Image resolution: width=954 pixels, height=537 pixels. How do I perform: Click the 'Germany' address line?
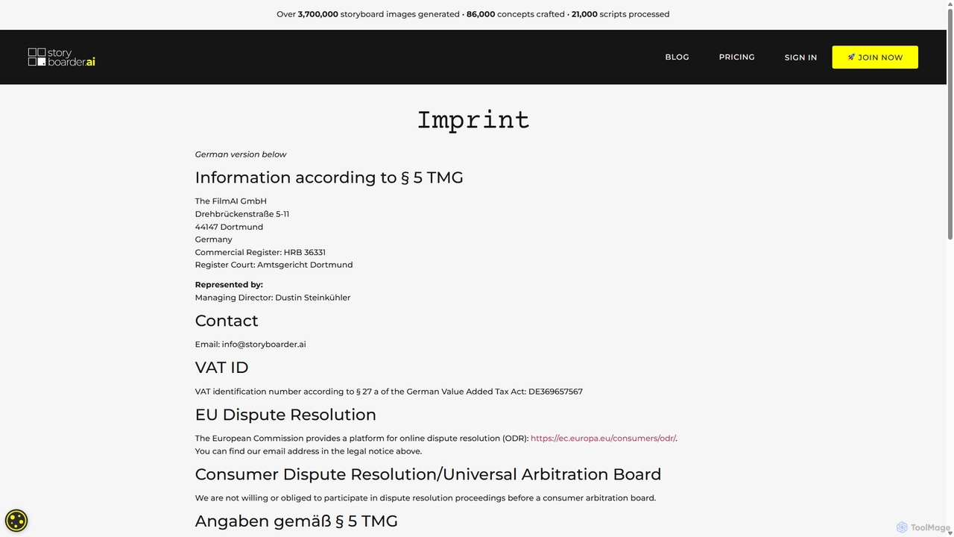213,239
